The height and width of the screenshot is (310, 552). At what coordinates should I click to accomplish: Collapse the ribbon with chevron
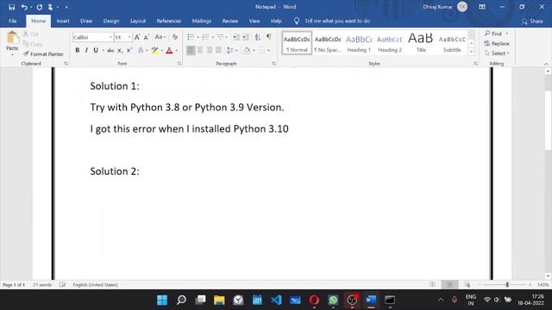[546, 64]
